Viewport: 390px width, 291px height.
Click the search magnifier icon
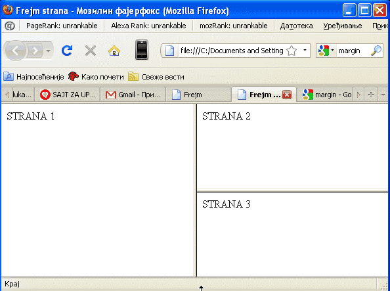coord(376,51)
